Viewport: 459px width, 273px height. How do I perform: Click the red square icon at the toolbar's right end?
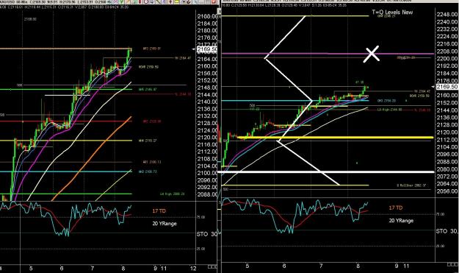click(214, 1)
